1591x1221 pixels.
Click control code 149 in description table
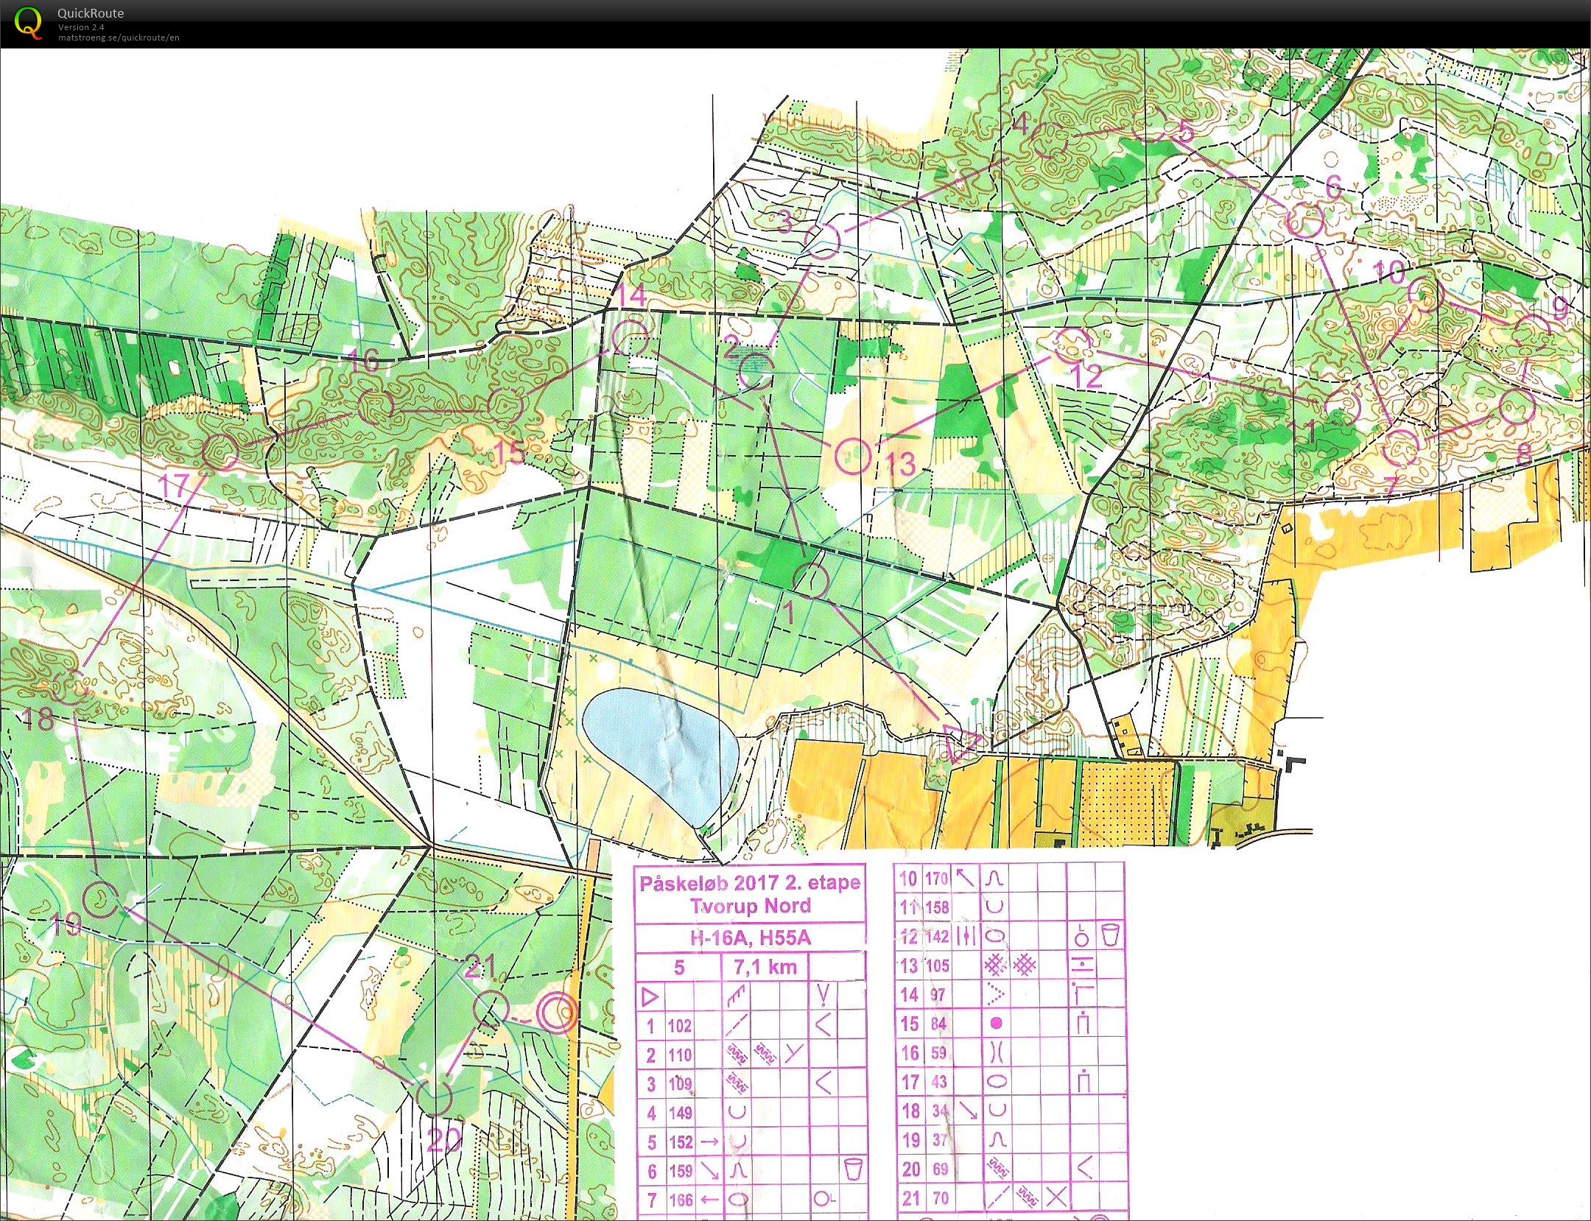(x=680, y=1113)
